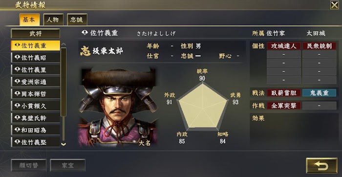Viewport: 342px width, 177px height.
Task: Click the officer list scrollbar thumb
Action: (63, 82)
